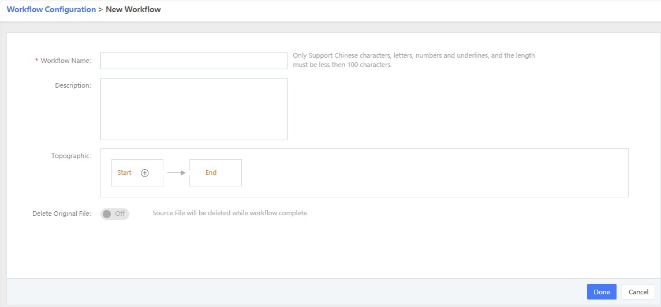Click the "Source File will be deleted" hint
The height and width of the screenshot is (307, 661).
[230, 213]
